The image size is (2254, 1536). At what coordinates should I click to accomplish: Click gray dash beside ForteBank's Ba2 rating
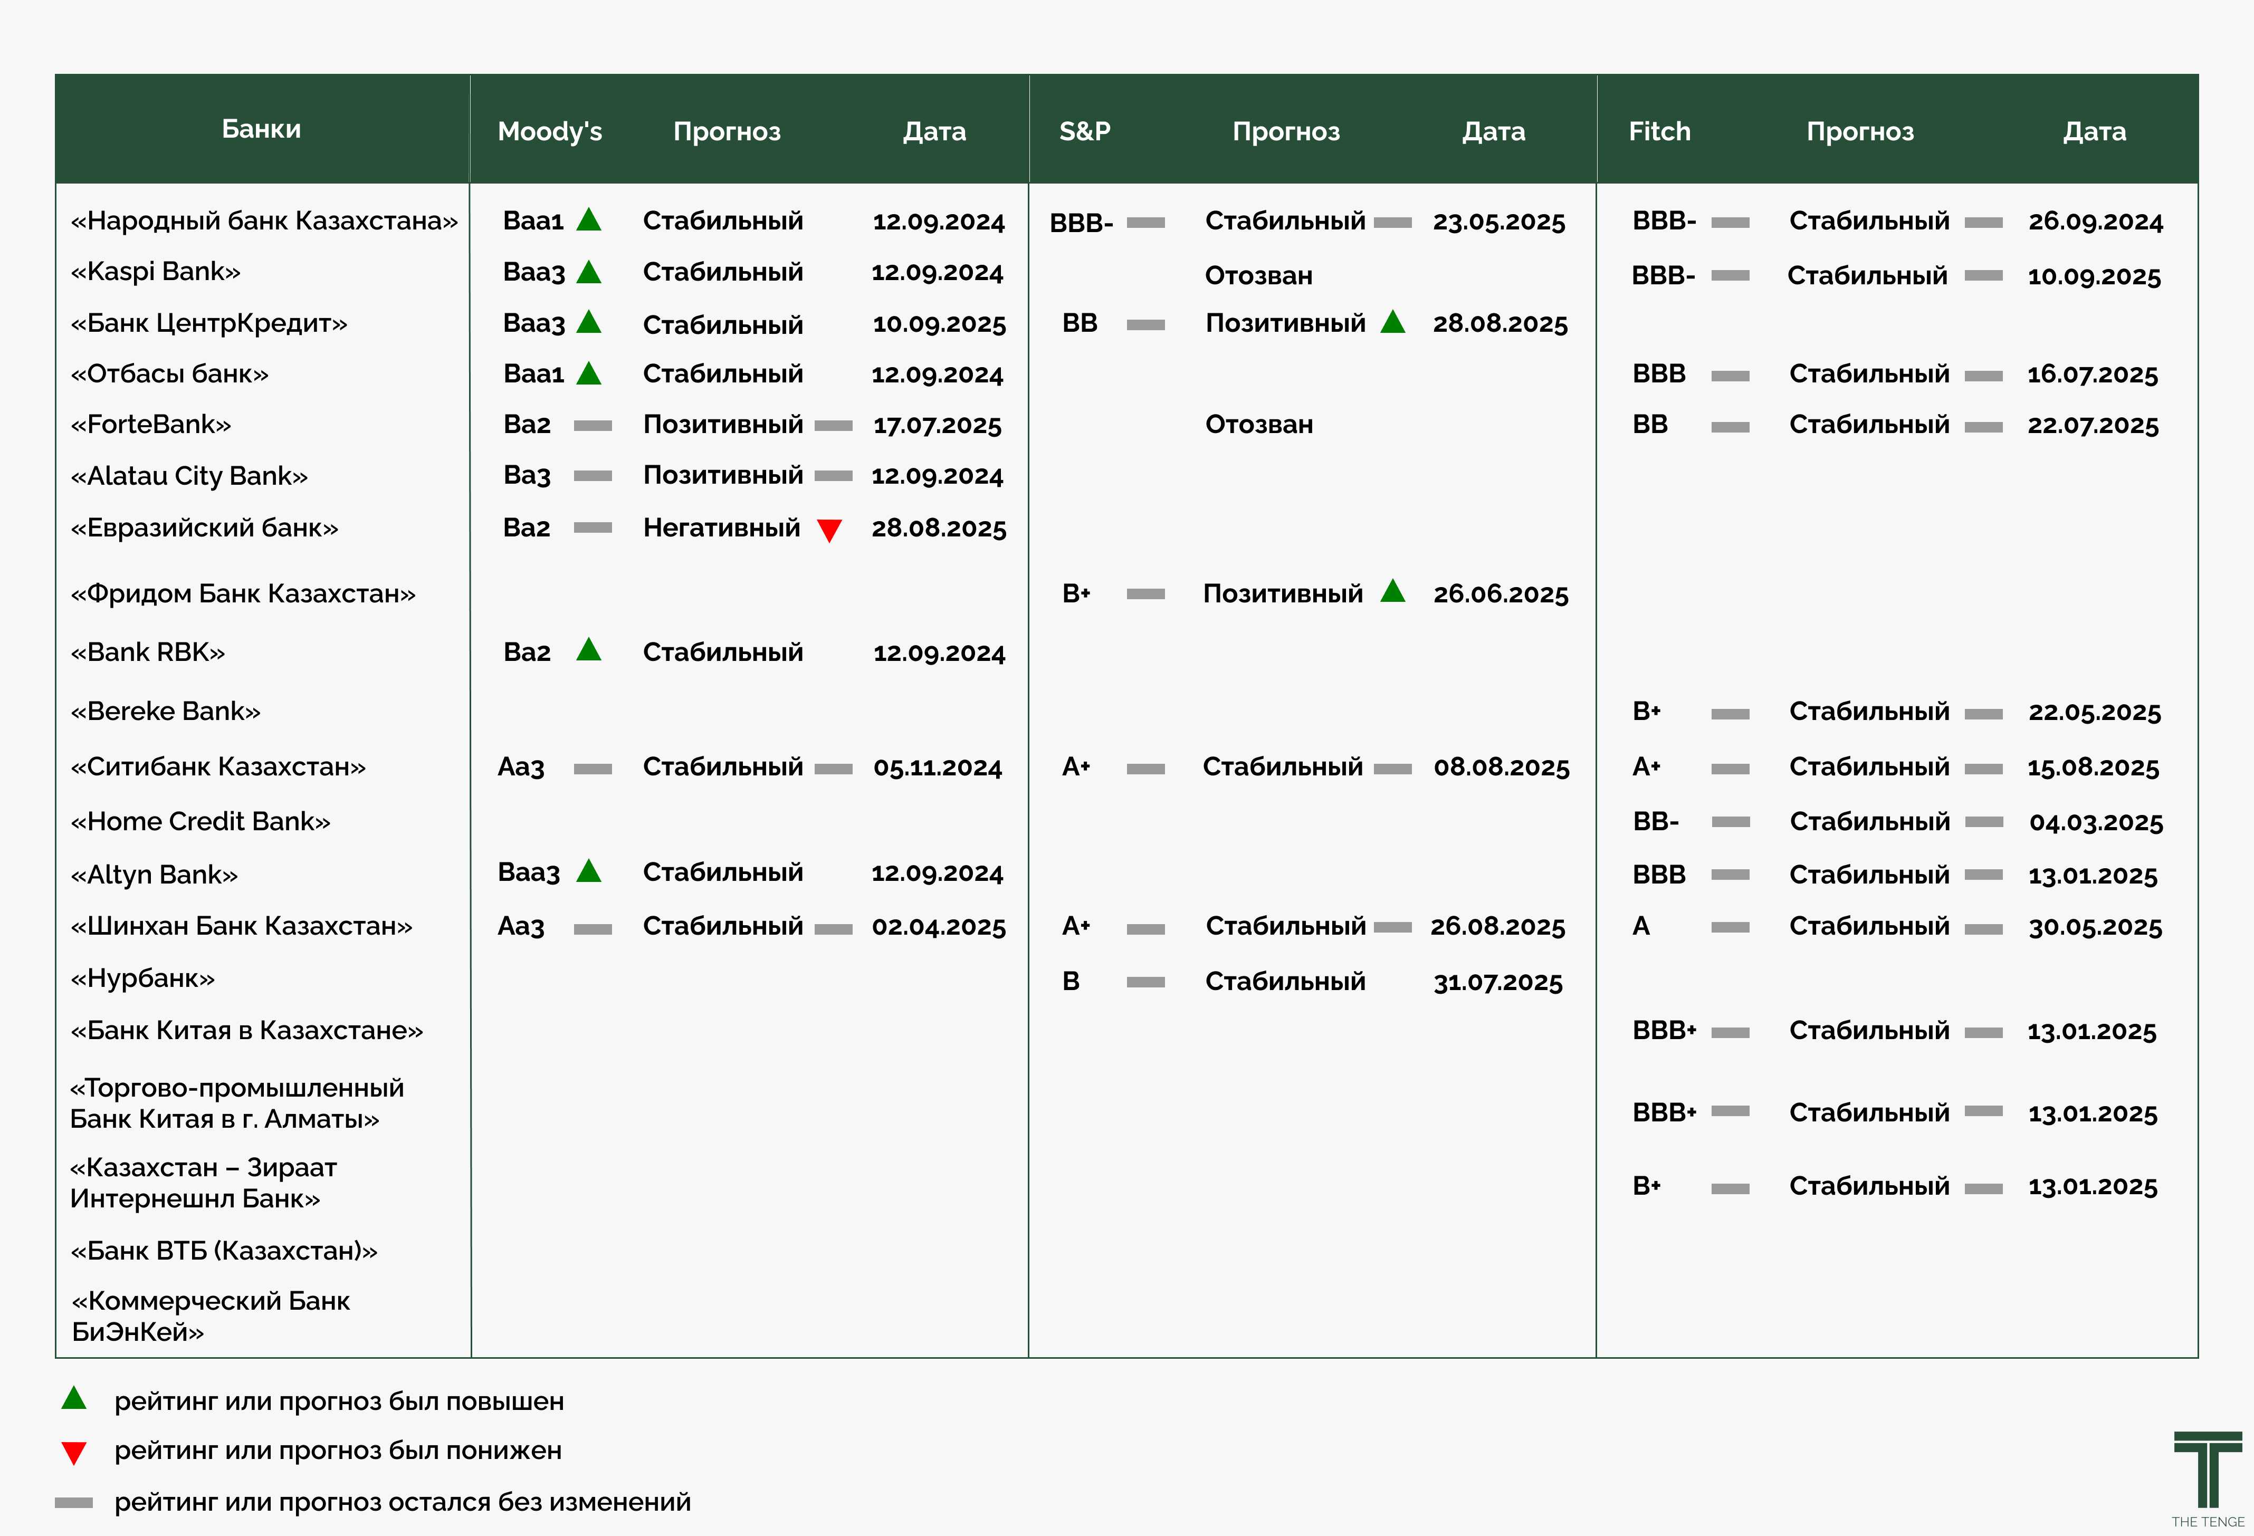click(x=593, y=426)
